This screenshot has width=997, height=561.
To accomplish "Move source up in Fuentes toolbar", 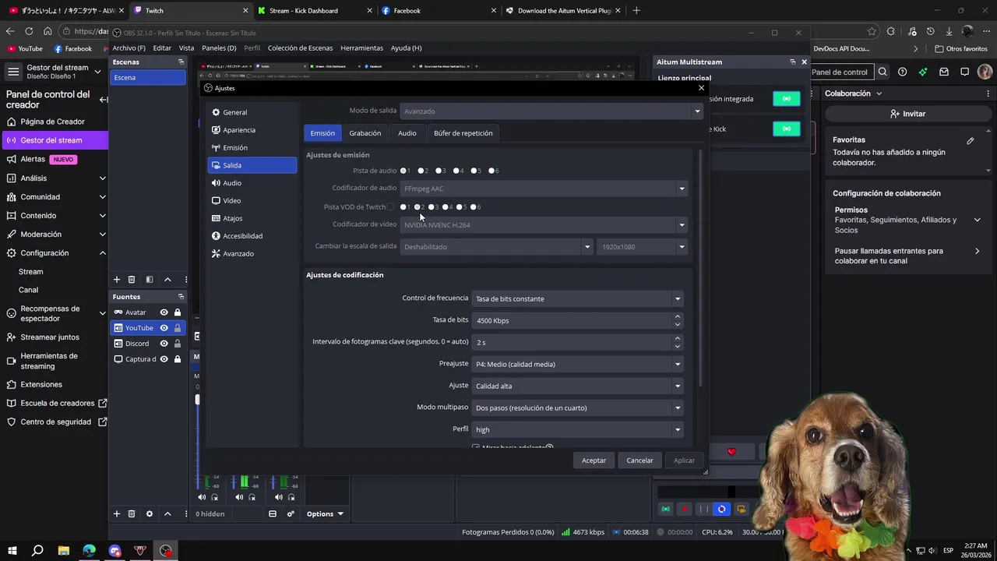I will coord(167,513).
